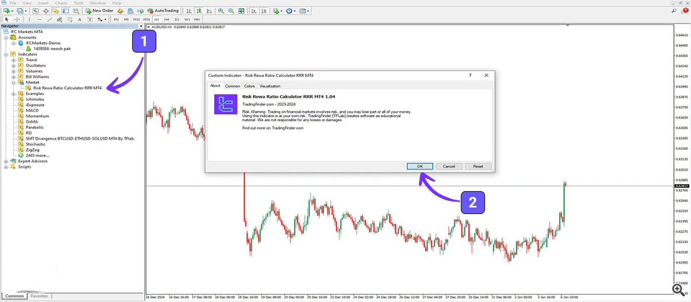
Task: Open the Arrows objects dropdown
Action: pyautogui.click(x=102, y=19)
